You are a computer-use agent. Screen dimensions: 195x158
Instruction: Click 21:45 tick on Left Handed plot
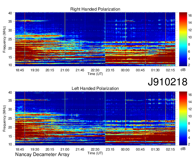click(80, 149)
